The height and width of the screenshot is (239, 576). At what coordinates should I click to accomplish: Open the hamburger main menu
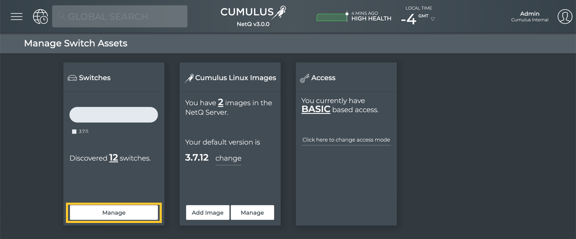point(16,16)
